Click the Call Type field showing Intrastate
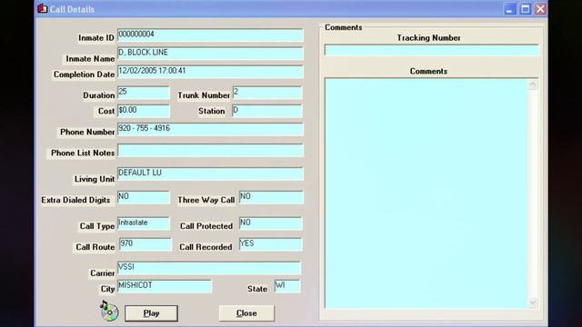Image resolution: width=582 pixels, height=327 pixels. click(144, 223)
